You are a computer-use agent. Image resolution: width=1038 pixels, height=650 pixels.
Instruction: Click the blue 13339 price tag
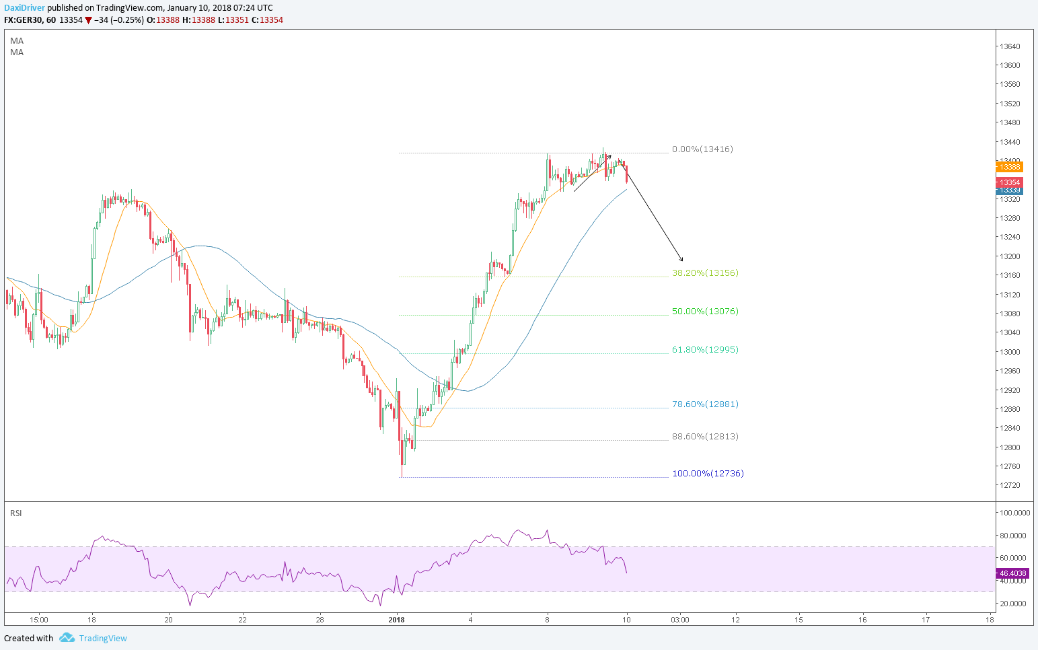(1009, 190)
